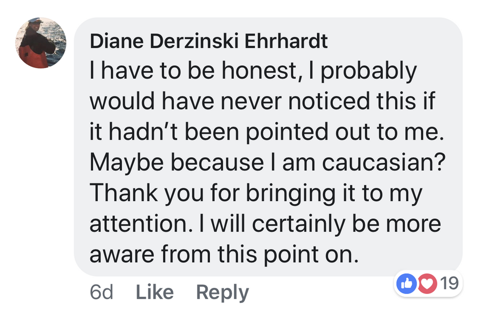Click the word "caucasian?" in the comment
The image size is (478, 313).
coord(384,163)
